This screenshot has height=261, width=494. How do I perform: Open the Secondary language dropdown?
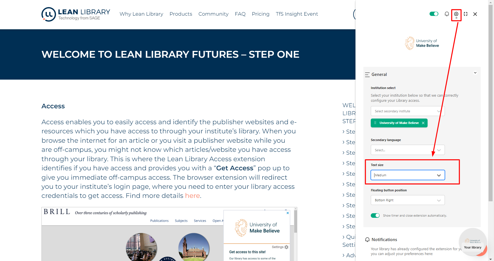408,150
